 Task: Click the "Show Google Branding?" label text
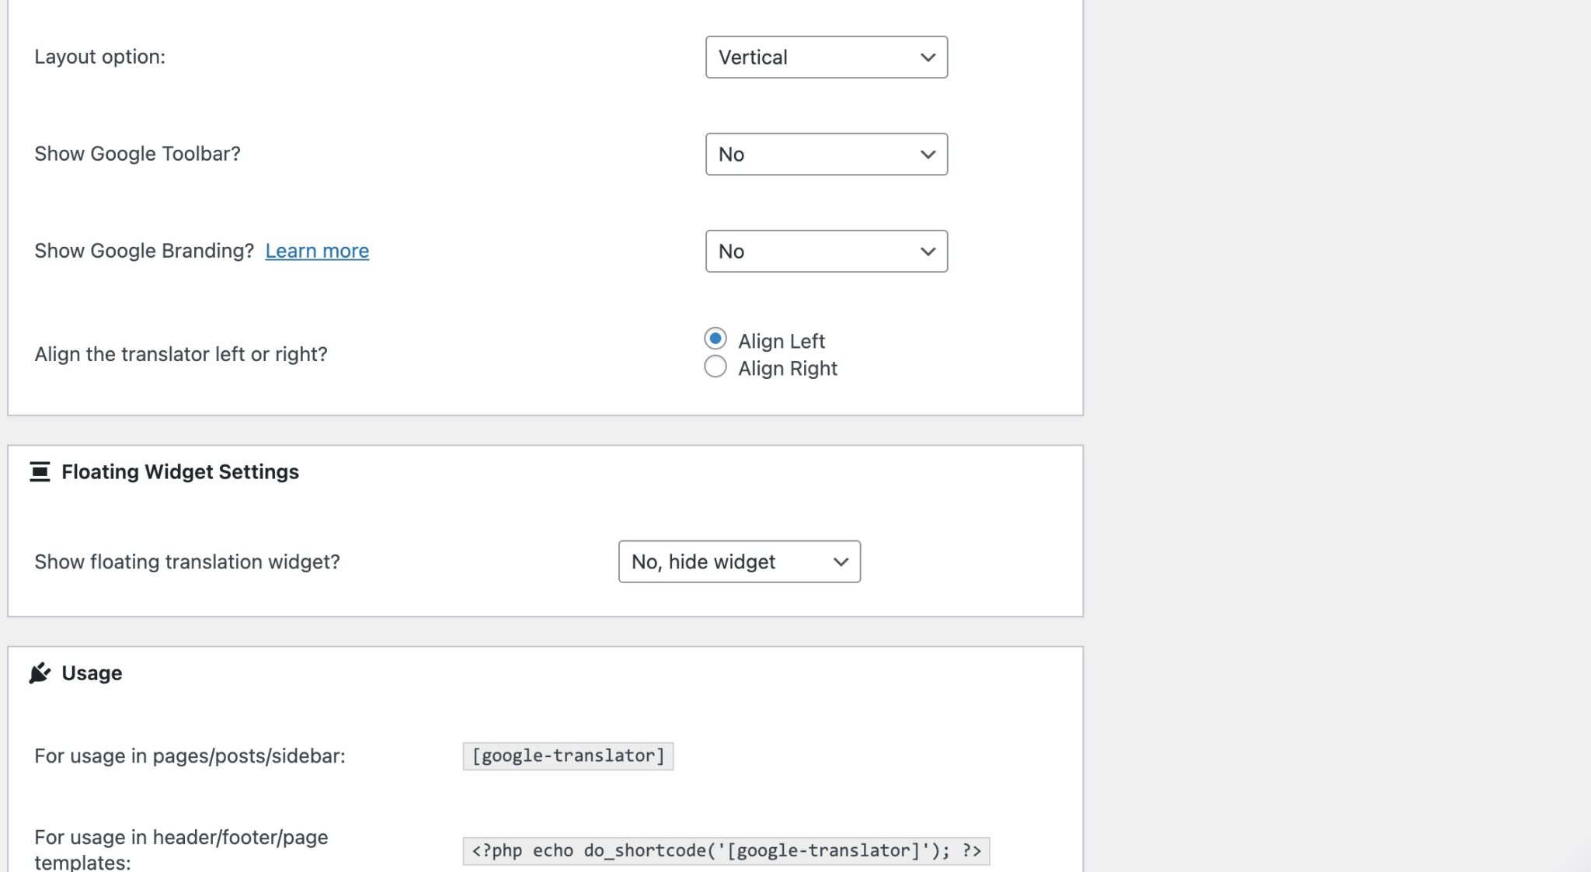(x=144, y=252)
